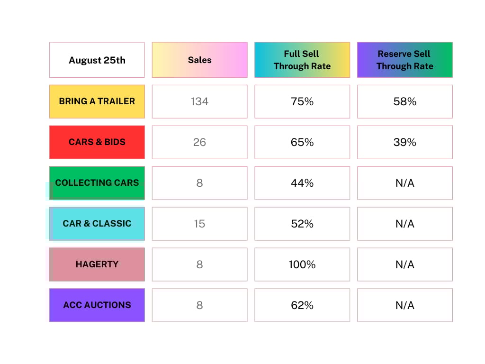
Task: Select the 100% Hagerty sell through cell
Action: (302, 264)
